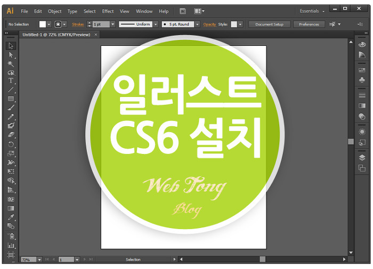This screenshot has height=269, width=373.
Task: Open the Arrange Documents dropdown
Action: [x=199, y=11]
